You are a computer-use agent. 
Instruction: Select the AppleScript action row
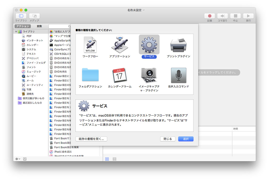(60, 41)
